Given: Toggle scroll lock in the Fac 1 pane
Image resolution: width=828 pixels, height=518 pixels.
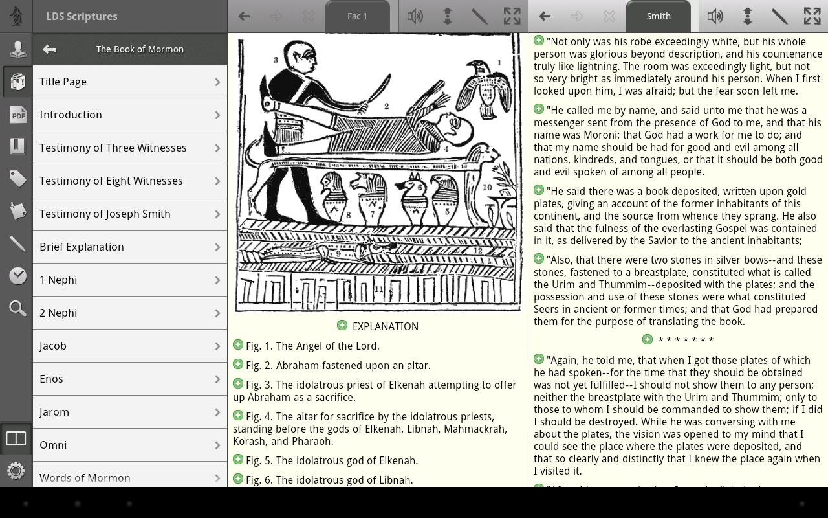Looking at the screenshot, I should coord(447,16).
